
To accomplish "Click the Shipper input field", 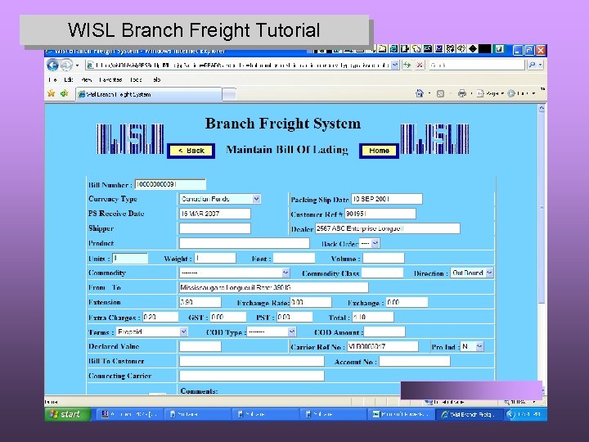I will [x=215, y=228].
